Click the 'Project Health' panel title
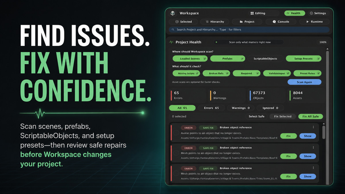 click(x=188, y=42)
